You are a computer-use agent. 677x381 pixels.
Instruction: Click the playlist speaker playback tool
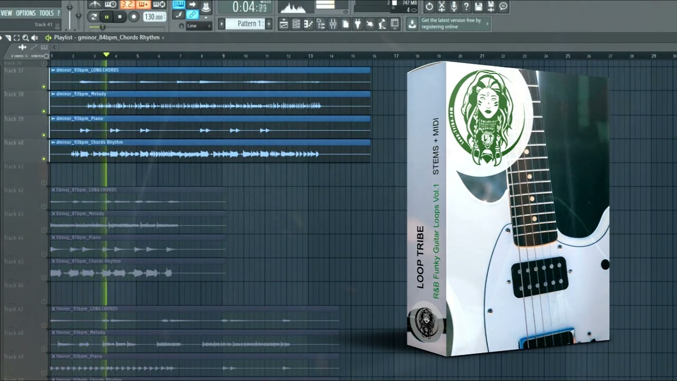point(34,38)
